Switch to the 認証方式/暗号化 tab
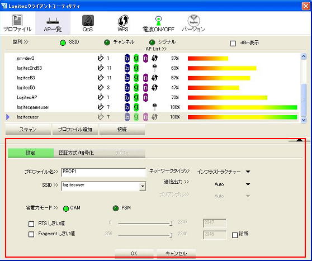This screenshot has width=312, height=261. [76, 153]
